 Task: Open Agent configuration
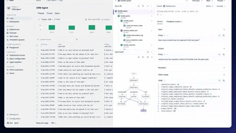(17, 59)
